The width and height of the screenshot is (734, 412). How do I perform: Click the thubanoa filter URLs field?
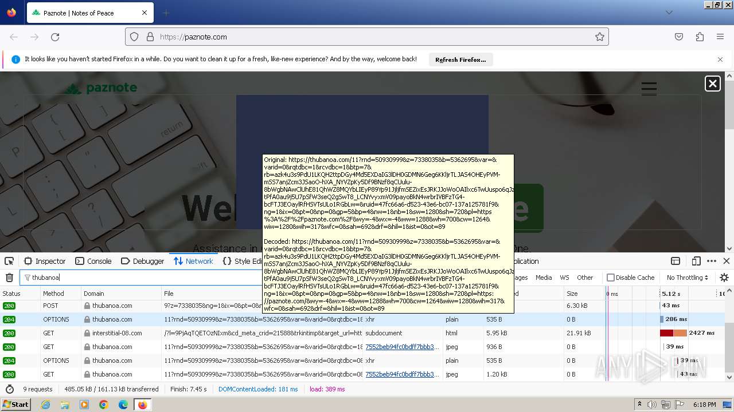coord(140,278)
